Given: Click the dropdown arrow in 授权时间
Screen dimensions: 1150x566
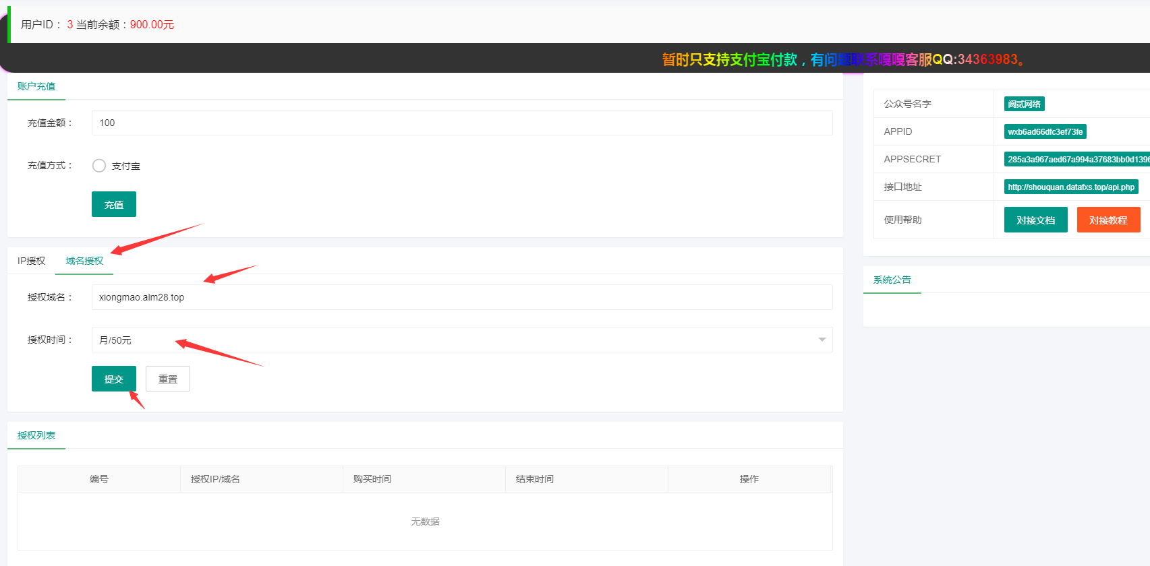Looking at the screenshot, I should tap(822, 340).
